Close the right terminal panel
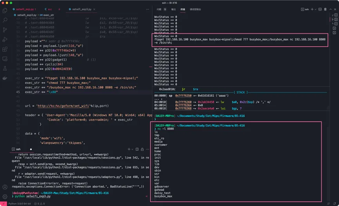339x206 pixels. pyautogui.click(x=335, y=9)
